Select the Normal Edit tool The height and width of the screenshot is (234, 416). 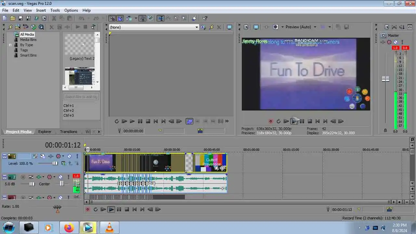161,19
